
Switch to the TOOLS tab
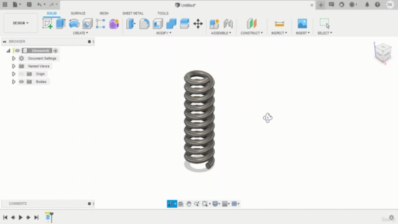[163, 13]
